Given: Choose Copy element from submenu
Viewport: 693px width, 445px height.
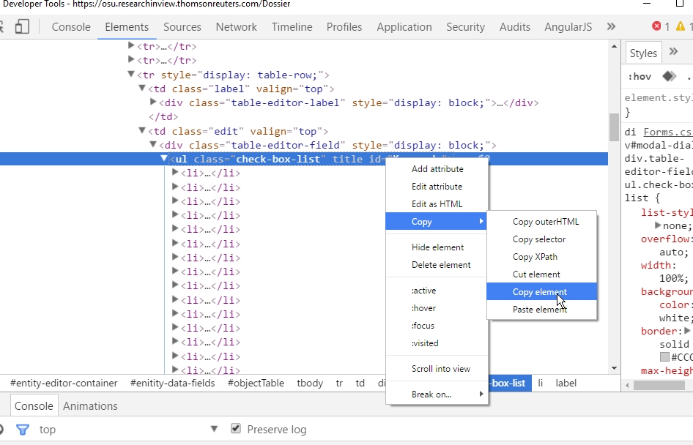Looking at the screenshot, I should tap(542, 292).
